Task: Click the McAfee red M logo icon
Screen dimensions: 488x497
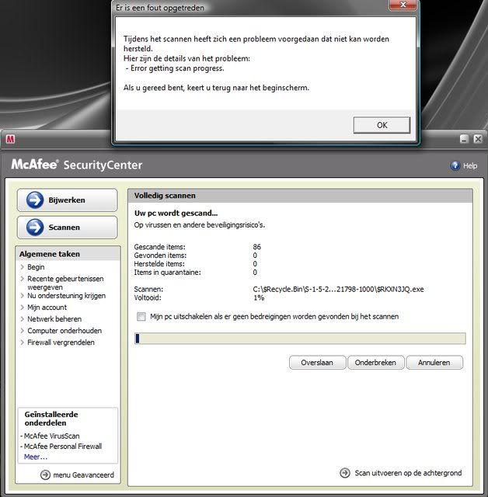Action: coord(10,139)
